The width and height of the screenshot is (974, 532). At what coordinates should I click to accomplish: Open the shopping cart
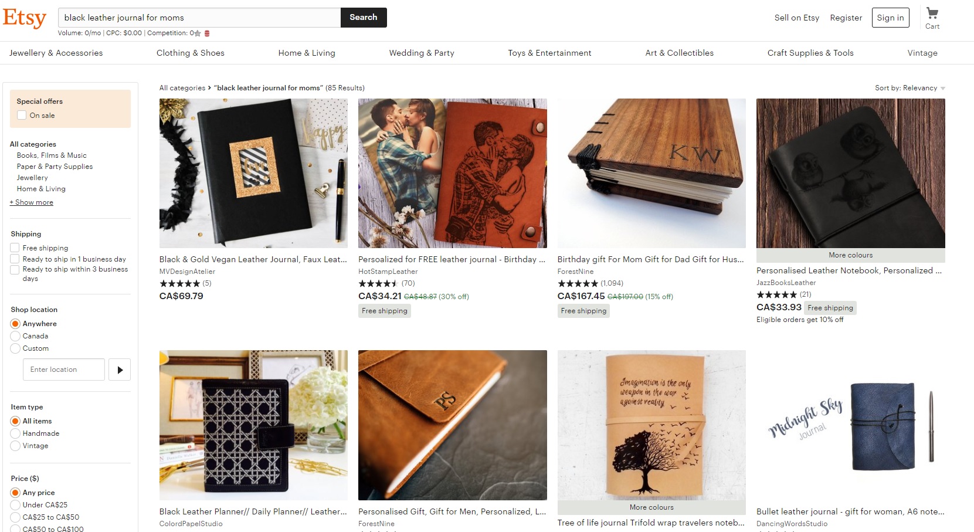(932, 18)
